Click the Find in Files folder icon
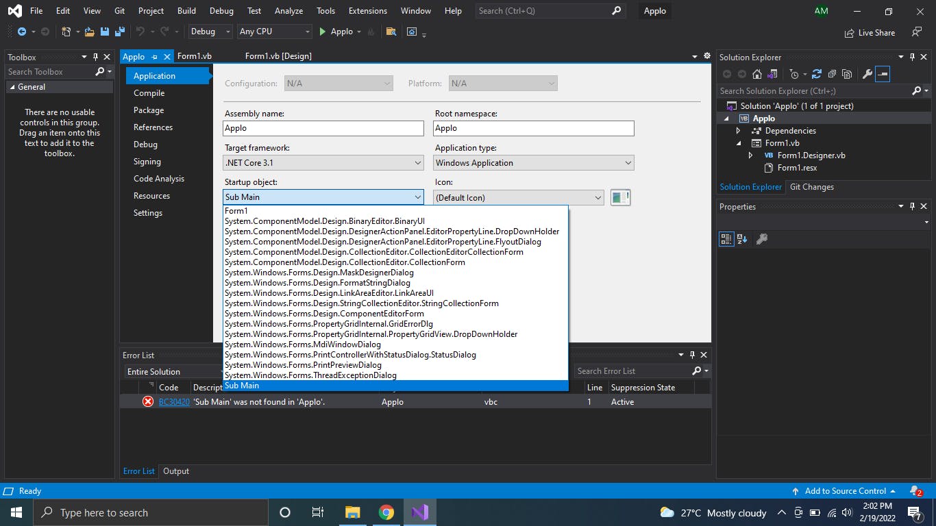This screenshot has height=526, width=936. [391, 32]
